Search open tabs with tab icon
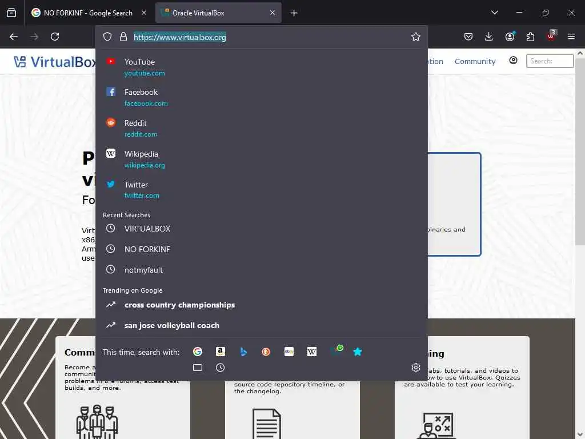 198,368
